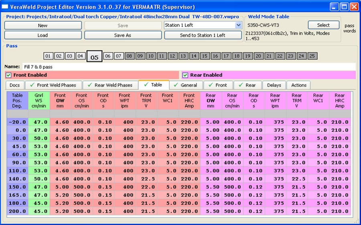Open the Docs tab
This screenshot has width=361, height=225.
point(15,85)
